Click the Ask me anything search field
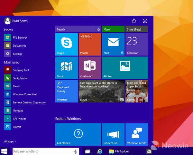Screen dimensions: 193x155 coord(42,151)
